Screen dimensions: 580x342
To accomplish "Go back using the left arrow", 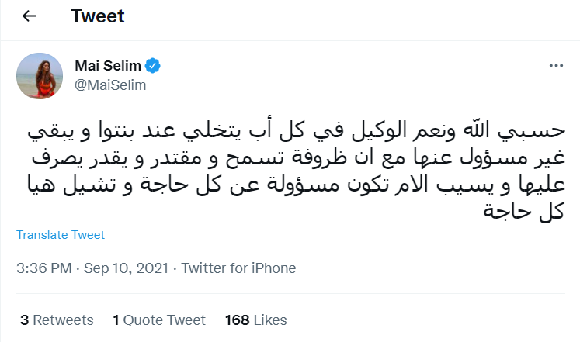I will (x=30, y=16).
